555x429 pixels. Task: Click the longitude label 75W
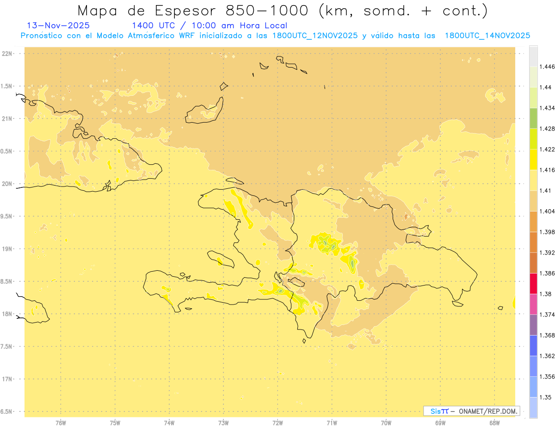point(115,423)
